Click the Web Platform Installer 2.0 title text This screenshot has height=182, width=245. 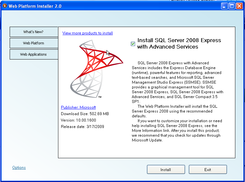(35, 6)
